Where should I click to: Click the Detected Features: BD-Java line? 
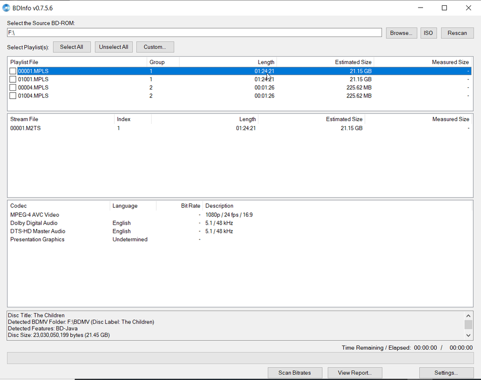pyautogui.click(x=43, y=329)
